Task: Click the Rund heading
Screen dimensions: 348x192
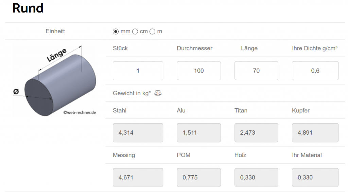Action: (28, 8)
